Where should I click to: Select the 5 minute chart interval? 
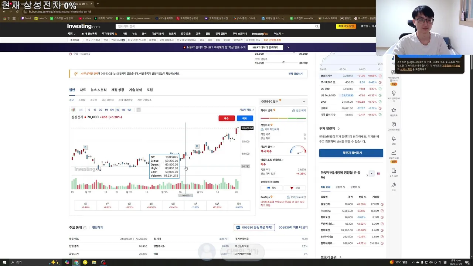coord(89,110)
